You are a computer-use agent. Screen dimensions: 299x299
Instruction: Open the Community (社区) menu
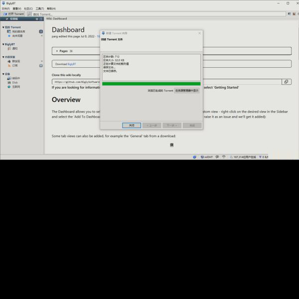pos(28,8)
